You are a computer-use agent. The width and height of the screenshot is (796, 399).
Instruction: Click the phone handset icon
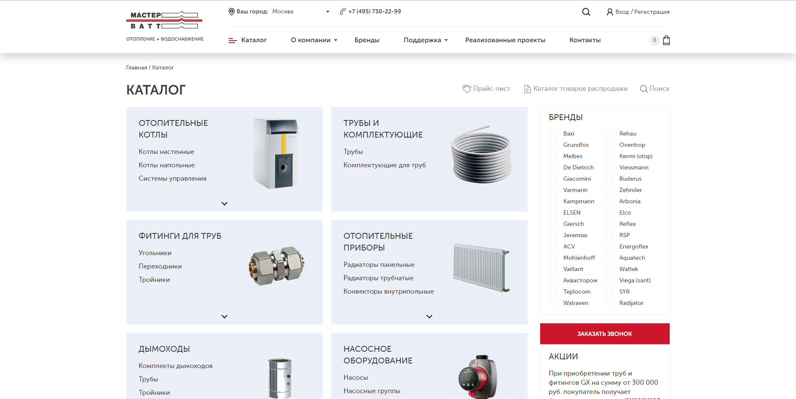tap(343, 12)
